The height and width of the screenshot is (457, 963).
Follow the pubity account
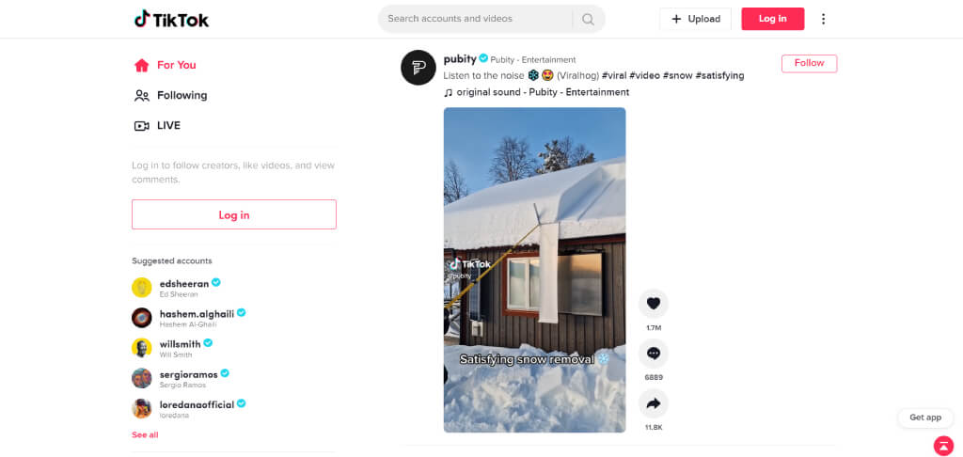click(x=809, y=63)
